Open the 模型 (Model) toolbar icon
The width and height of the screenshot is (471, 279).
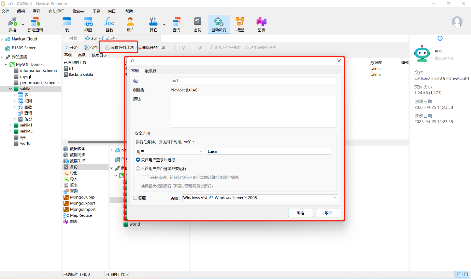[240, 24]
